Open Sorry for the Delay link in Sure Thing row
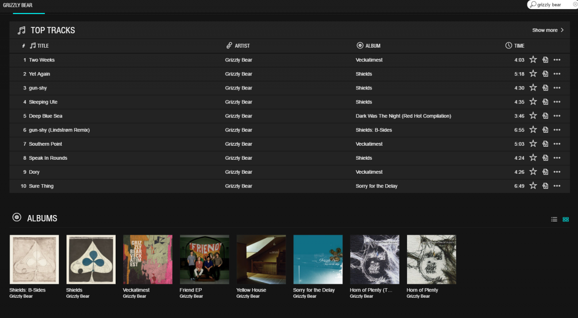This screenshot has width=578, height=318. 377,185
